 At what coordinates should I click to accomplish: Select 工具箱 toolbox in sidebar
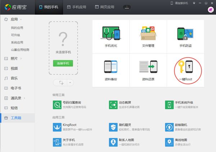18,118
